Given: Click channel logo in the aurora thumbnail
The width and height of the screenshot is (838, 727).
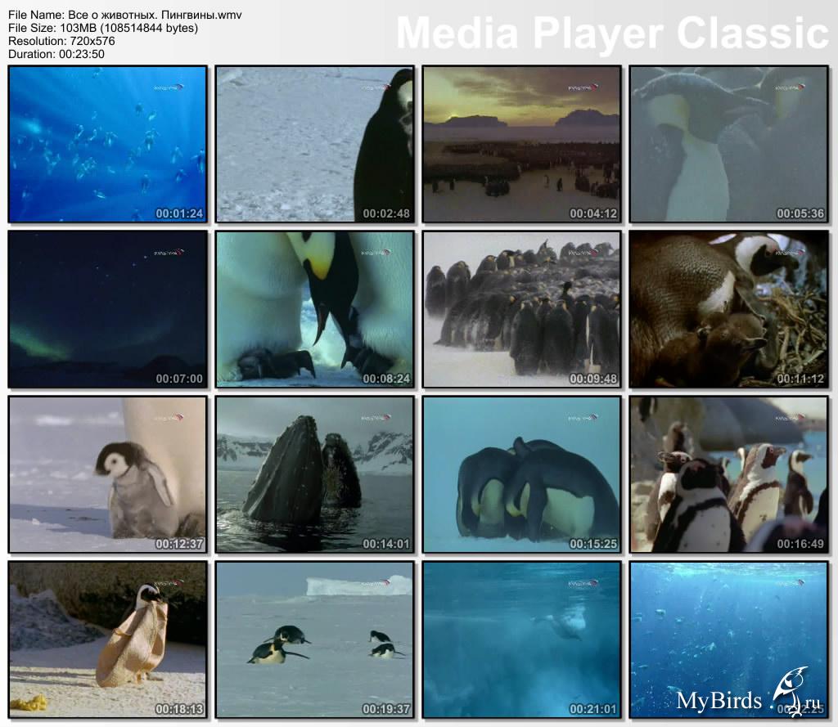Looking at the screenshot, I should pos(169,253).
